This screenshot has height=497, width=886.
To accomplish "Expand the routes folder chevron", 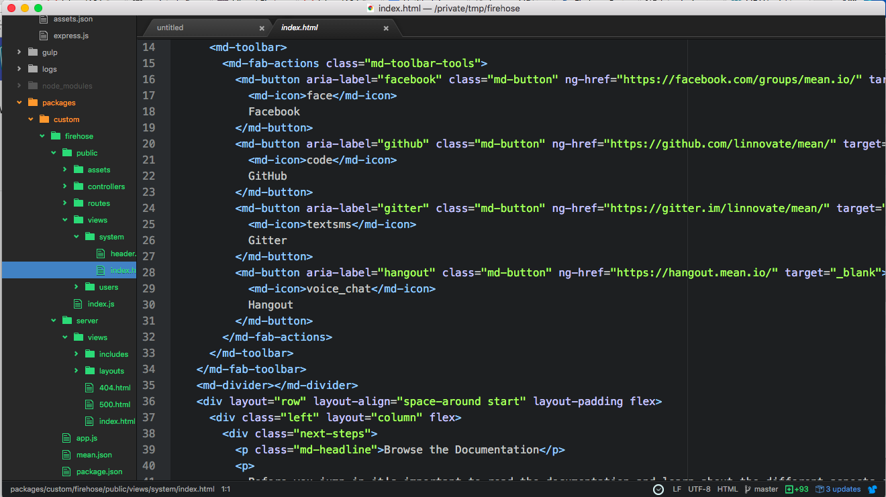I will click(64, 203).
